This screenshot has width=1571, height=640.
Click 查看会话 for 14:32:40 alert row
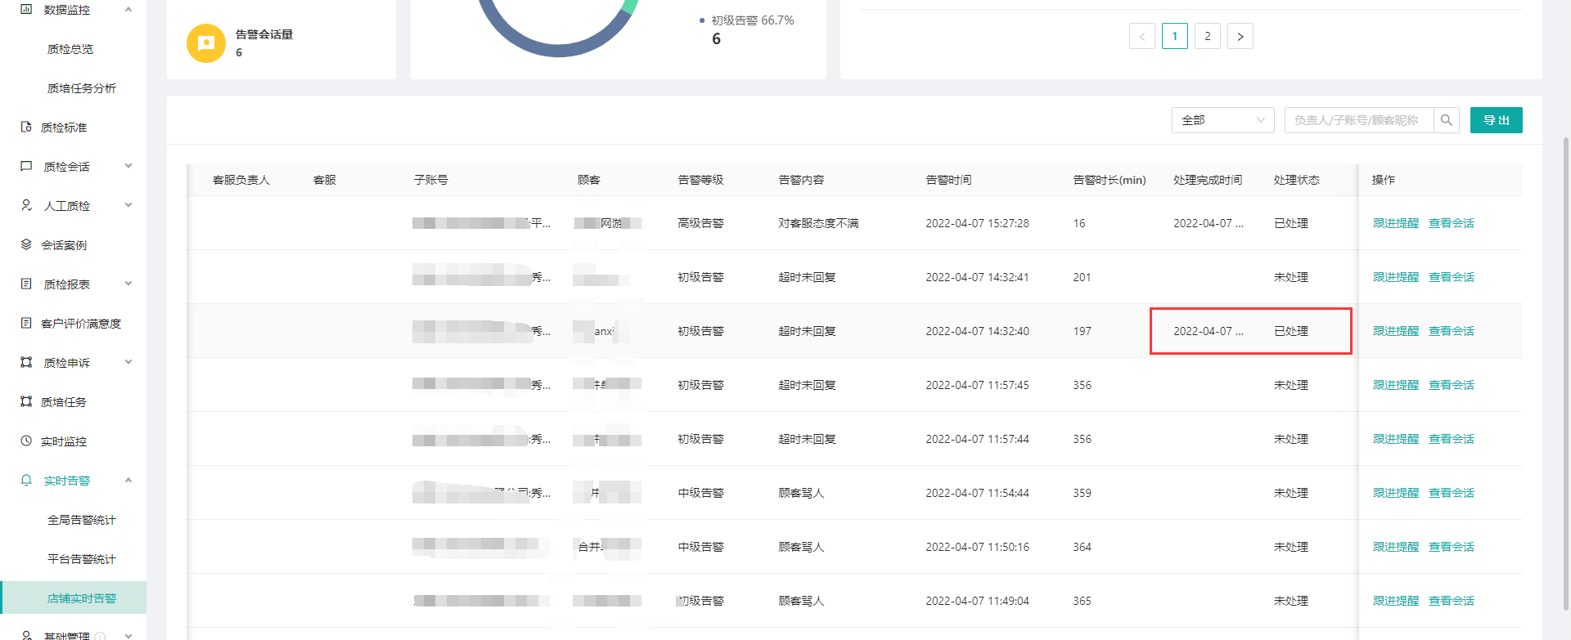point(1452,331)
